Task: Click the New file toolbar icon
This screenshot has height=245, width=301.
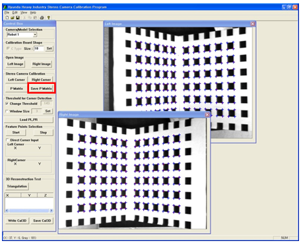Action: coord(7,18)
